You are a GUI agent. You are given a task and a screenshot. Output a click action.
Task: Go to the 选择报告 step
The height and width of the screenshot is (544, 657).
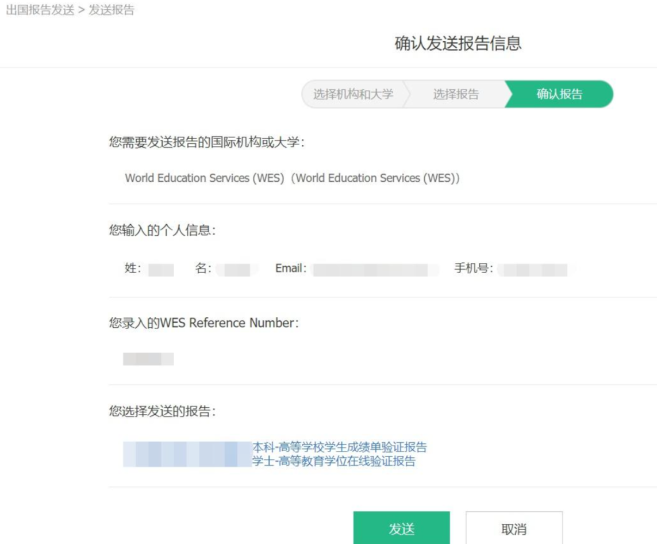(456, 94)
